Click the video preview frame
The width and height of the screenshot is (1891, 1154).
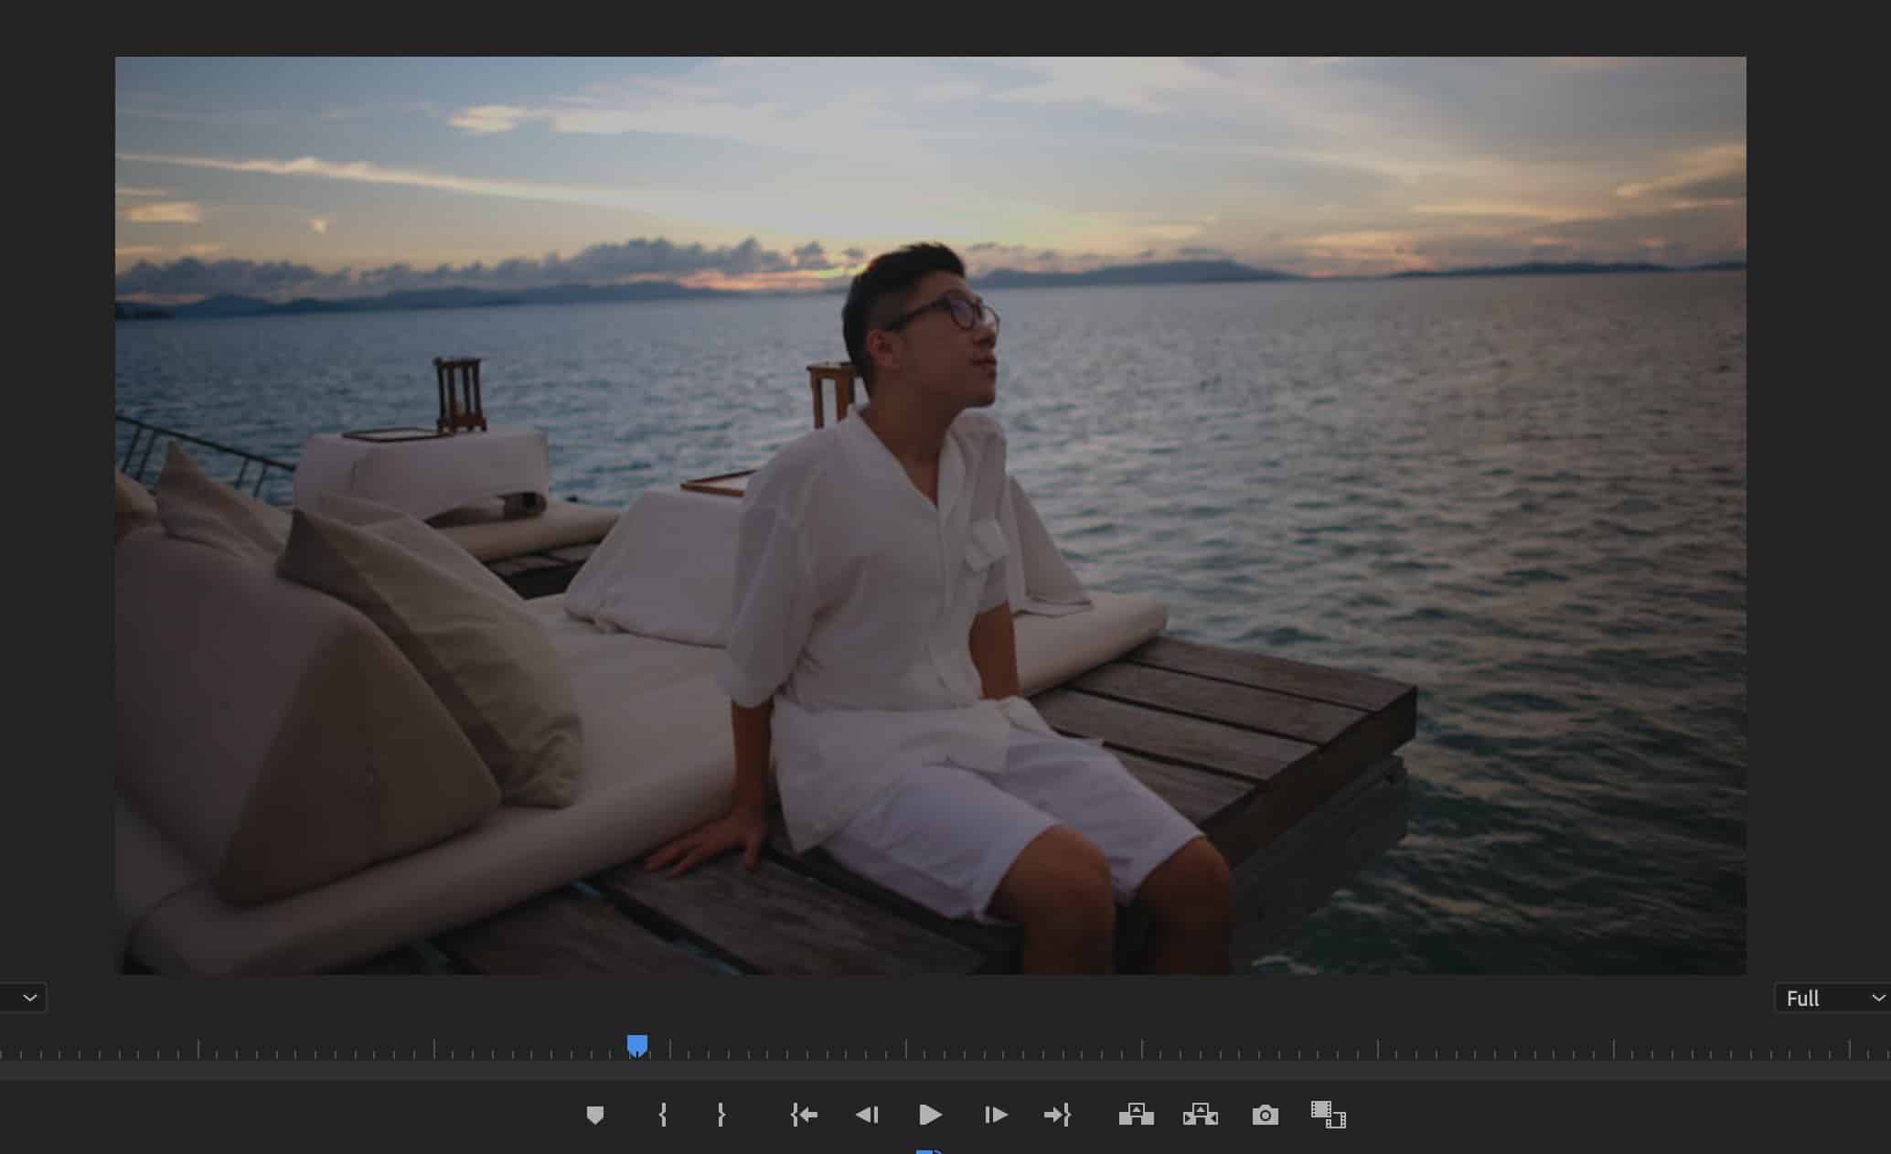coord(930,515)
